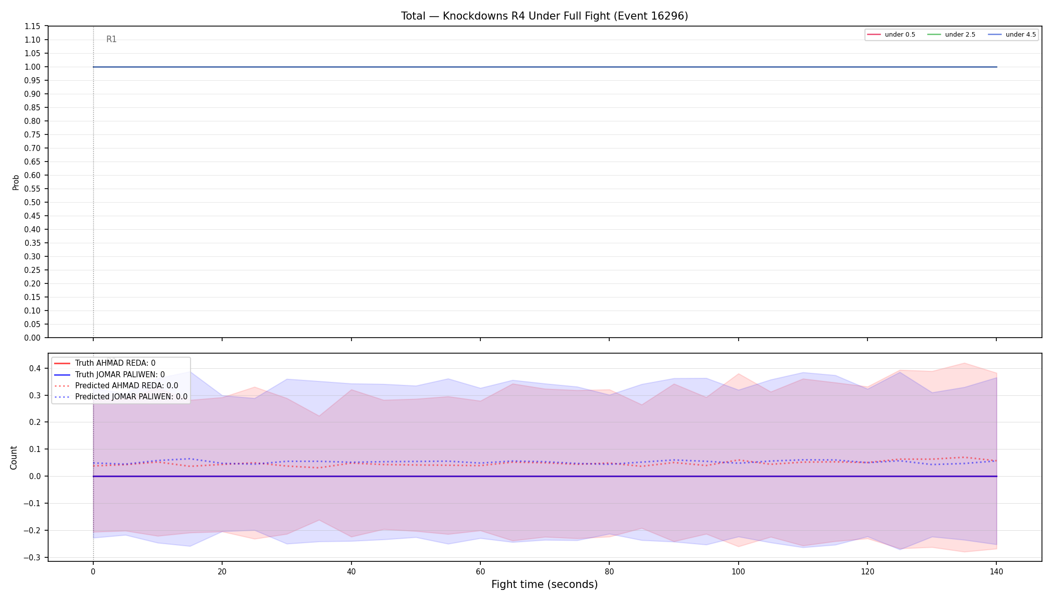Click the 'Fight time (seconds)' axis label
The image size is (1053, 602).
545,584
